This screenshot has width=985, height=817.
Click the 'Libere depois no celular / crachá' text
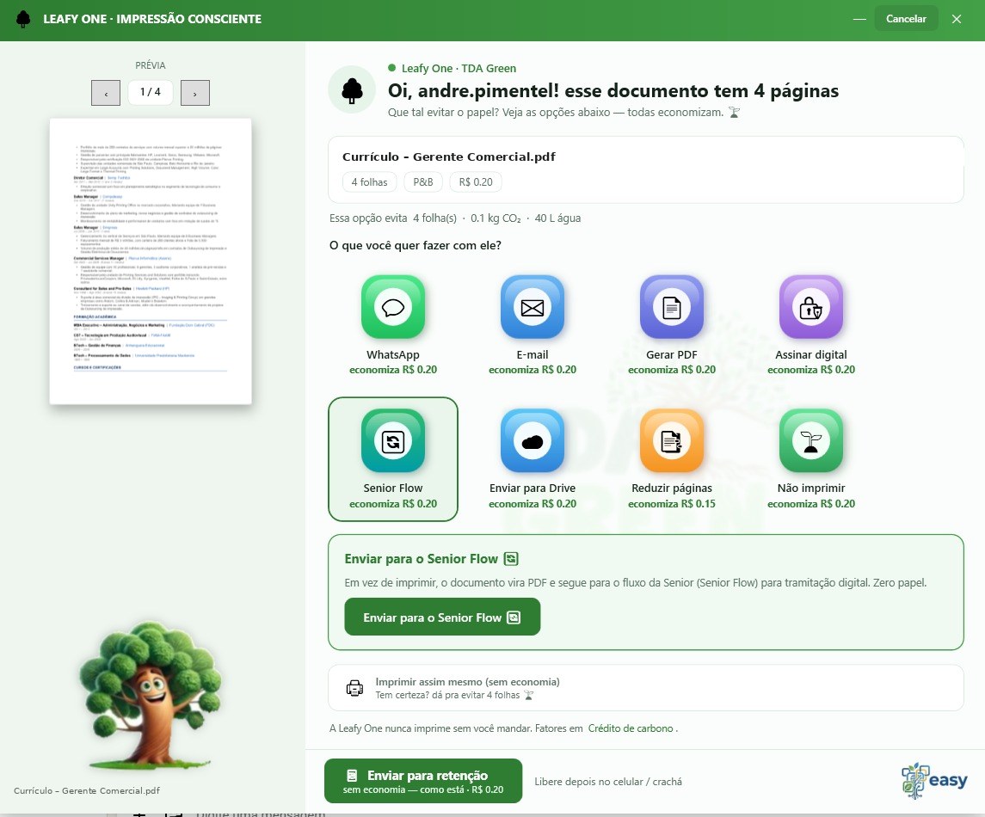point(608,782)
